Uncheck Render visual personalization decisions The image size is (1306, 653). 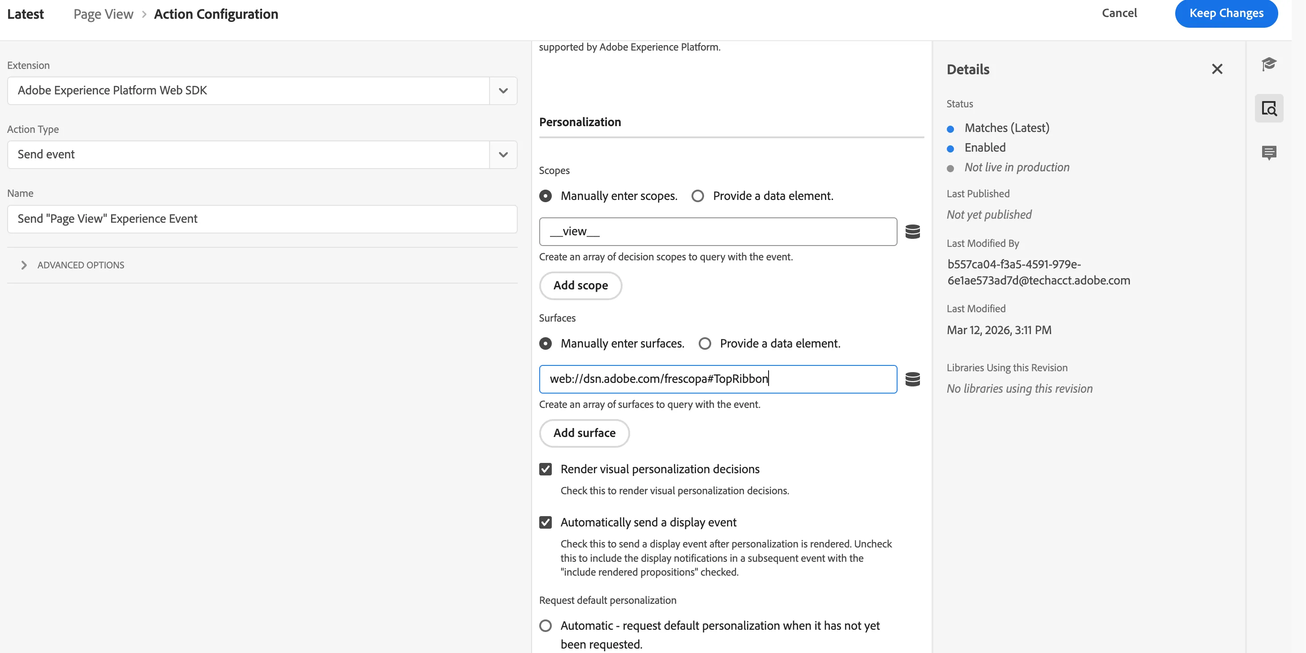coord(546,469)
